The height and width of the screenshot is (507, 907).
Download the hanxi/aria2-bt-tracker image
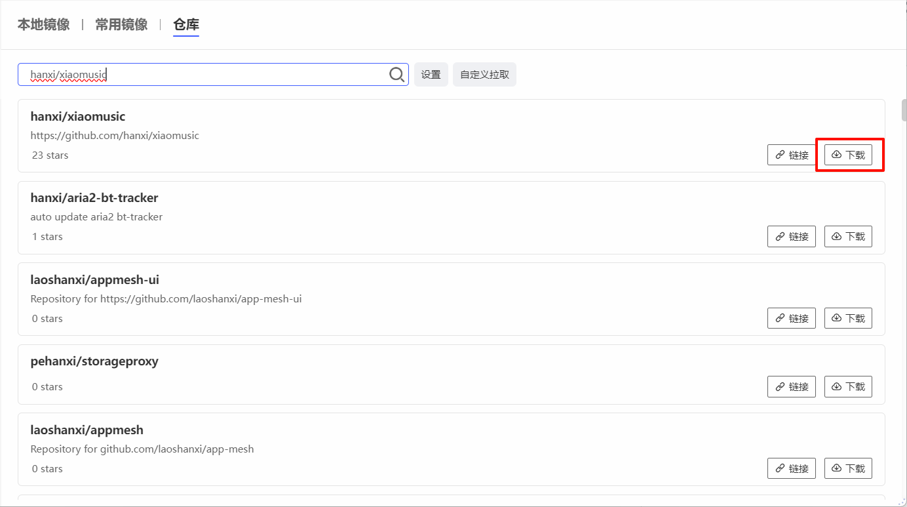tap(848, 236)
